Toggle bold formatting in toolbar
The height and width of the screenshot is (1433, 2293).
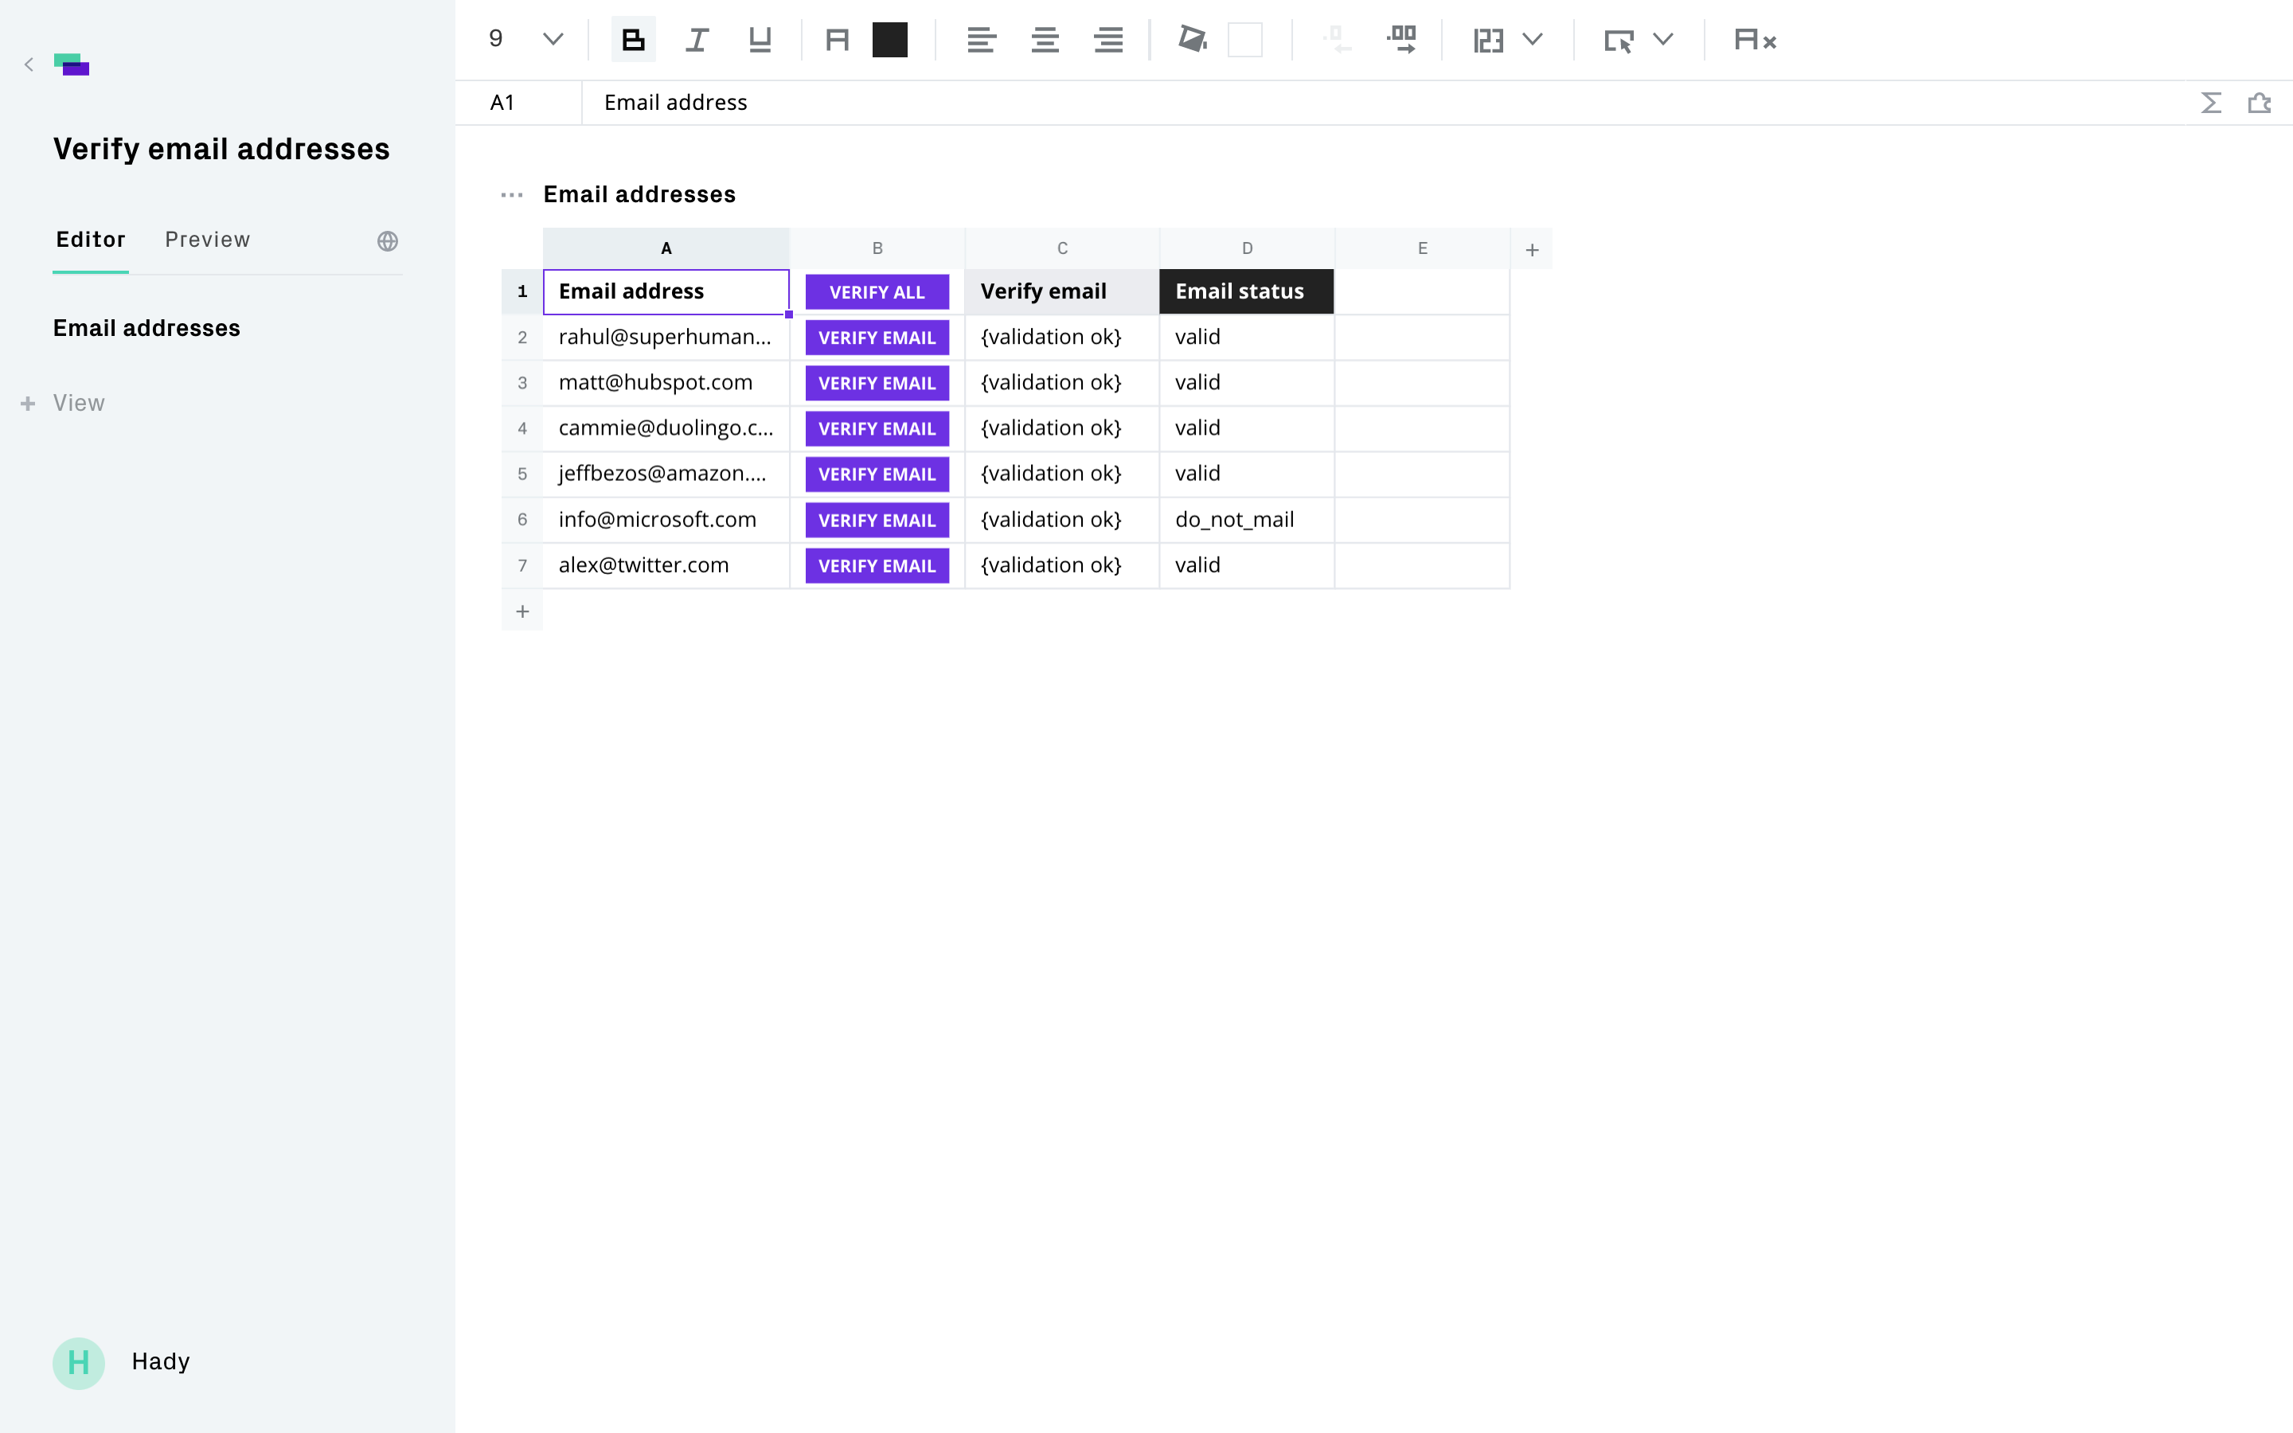633,40
